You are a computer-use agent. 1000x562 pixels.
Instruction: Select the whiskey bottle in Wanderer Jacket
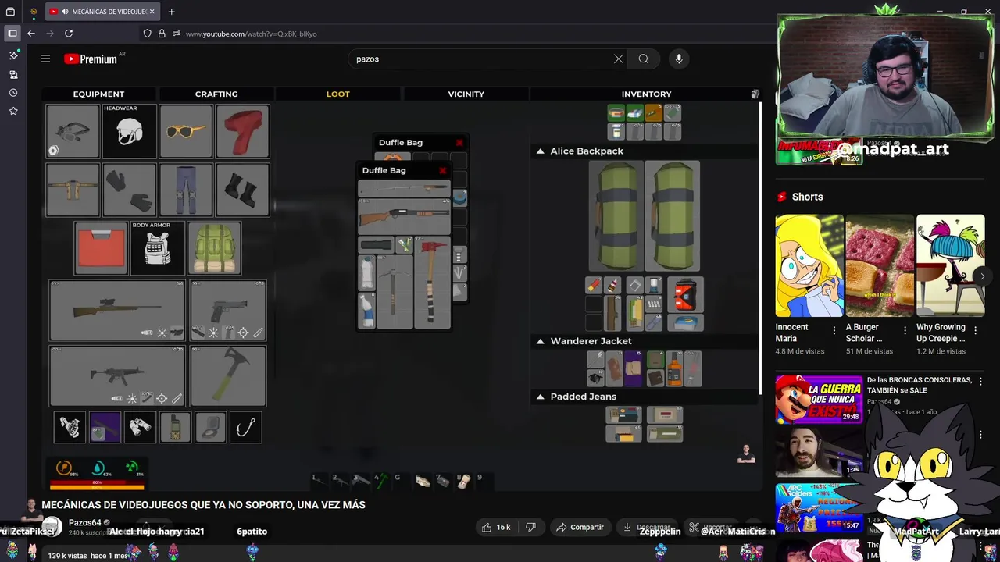[x=674, y=368]
